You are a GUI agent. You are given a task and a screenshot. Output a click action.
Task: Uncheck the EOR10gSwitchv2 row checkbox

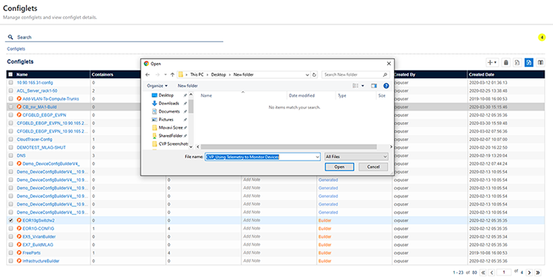(11, 220)
